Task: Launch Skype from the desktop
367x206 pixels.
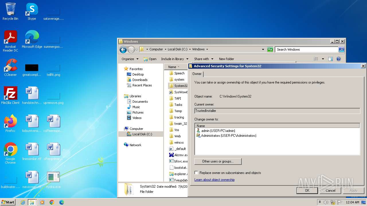Action: click(x=32, y=11)
